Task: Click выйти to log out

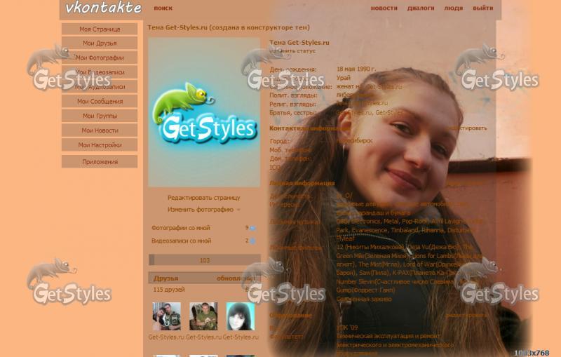Action: [x=482, y=8]
